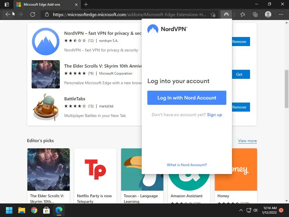Viewport: 289px width, 217px height.
Task: Open File Explorer from taskbar
Action: pyautogui.click(x=21, y=210)
